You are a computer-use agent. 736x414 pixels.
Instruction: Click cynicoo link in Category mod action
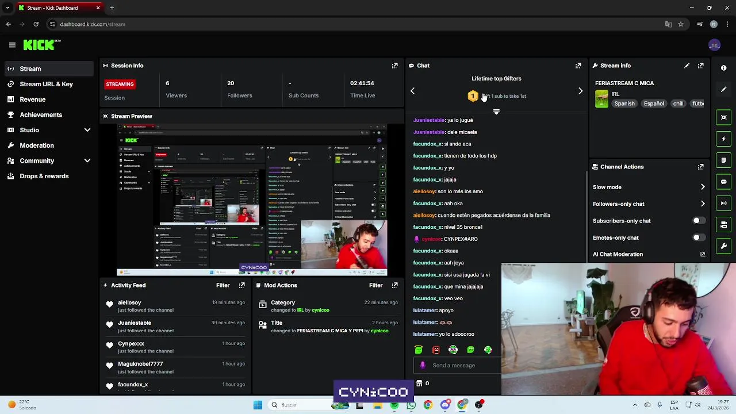[x=320, y=310]
